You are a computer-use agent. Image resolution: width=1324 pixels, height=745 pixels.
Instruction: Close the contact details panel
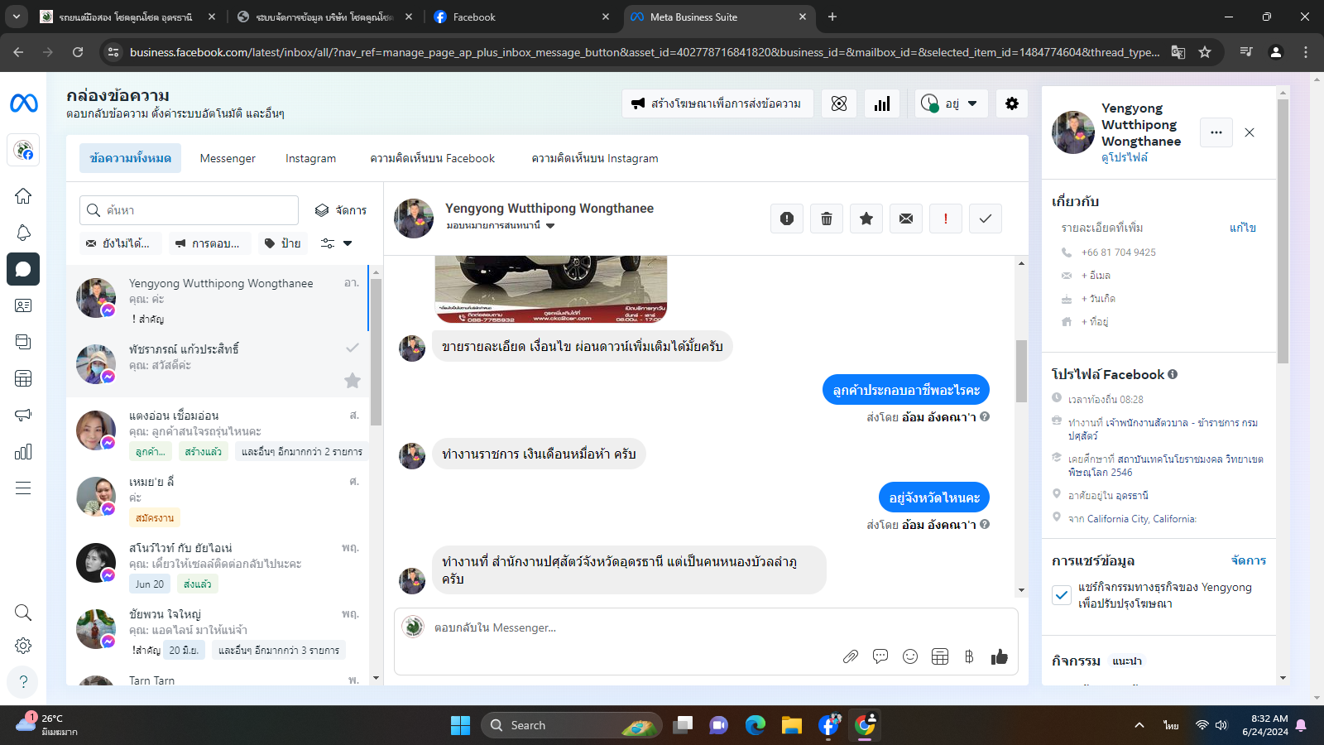pyautogui.click(x=1250, y=132)
